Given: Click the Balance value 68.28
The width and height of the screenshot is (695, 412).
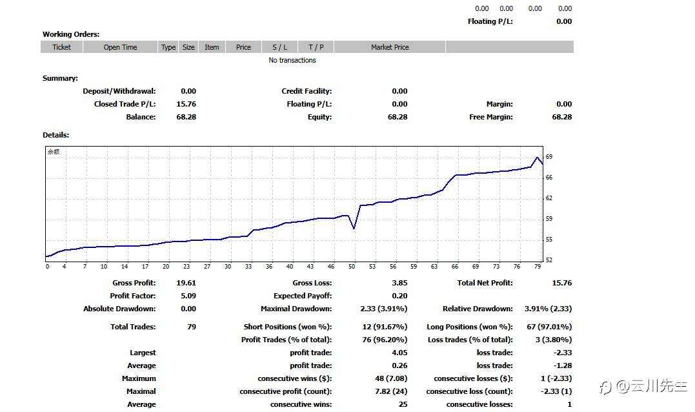Looking at the screenshot, I should pos(186,117).
